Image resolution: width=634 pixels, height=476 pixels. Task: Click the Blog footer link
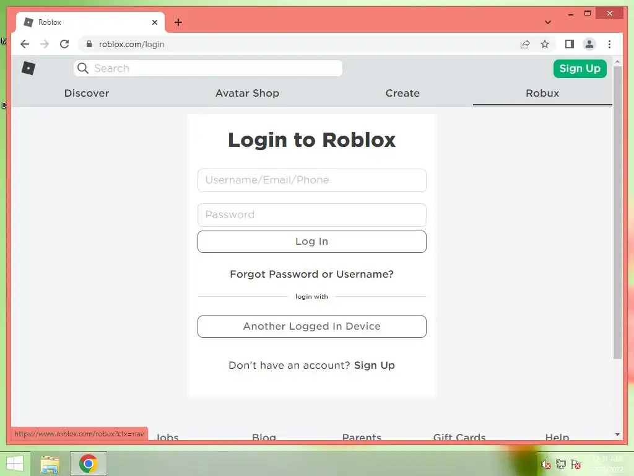click(264, 437)
